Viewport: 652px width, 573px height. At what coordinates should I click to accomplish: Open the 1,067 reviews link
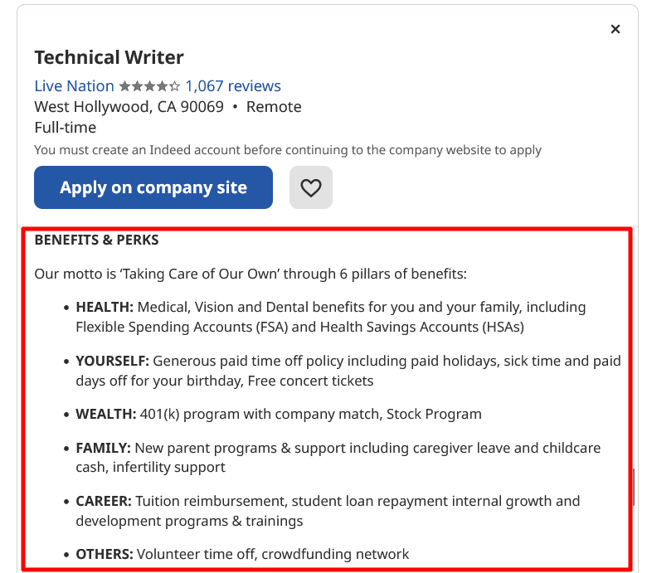click(x=233, y=86)
